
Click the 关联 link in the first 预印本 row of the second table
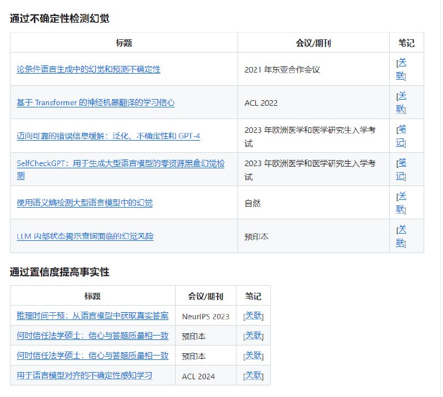pyautogui.click(x=253, y=336)
